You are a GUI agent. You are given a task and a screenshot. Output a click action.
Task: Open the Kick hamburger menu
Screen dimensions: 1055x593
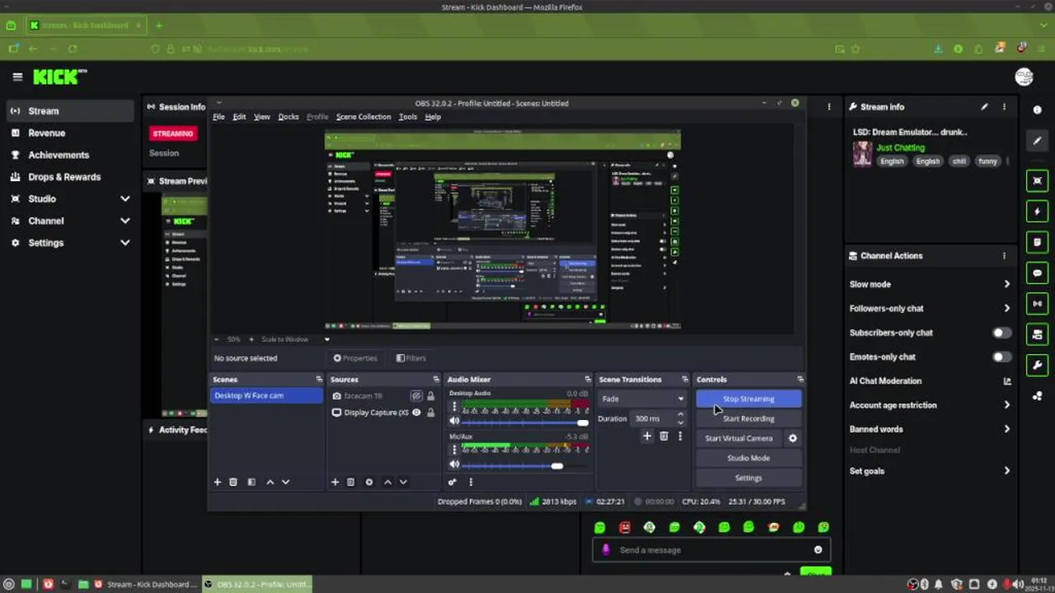[x=17, y=77]
